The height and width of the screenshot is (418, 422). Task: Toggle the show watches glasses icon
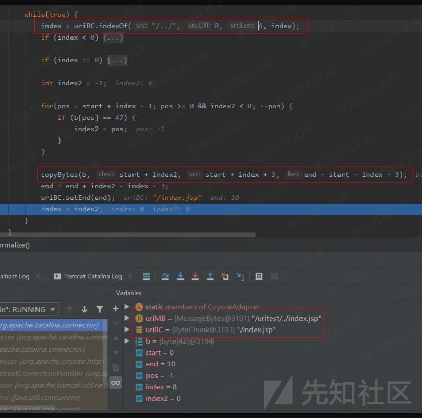tap(116, 382)
